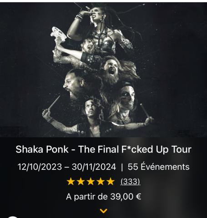Click the man with the painted eye
This screenshot has width=207, height=218.
pos(127,97)
